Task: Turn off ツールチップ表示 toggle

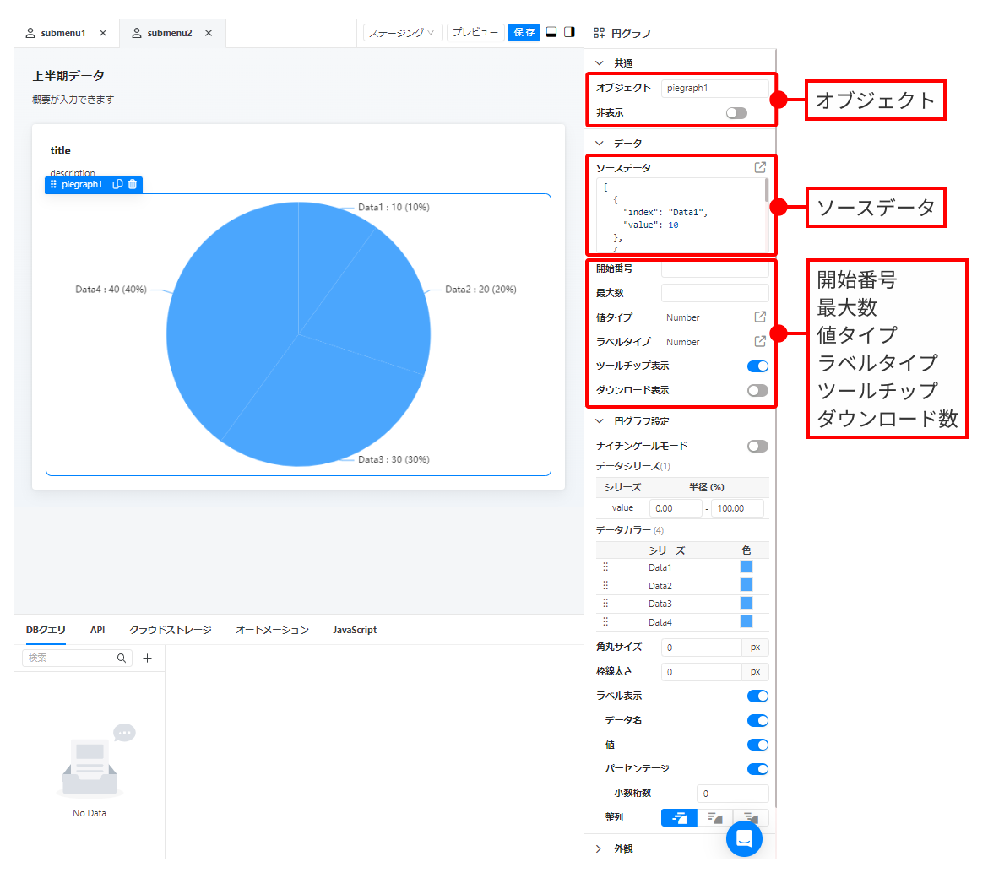Action: 757,366
